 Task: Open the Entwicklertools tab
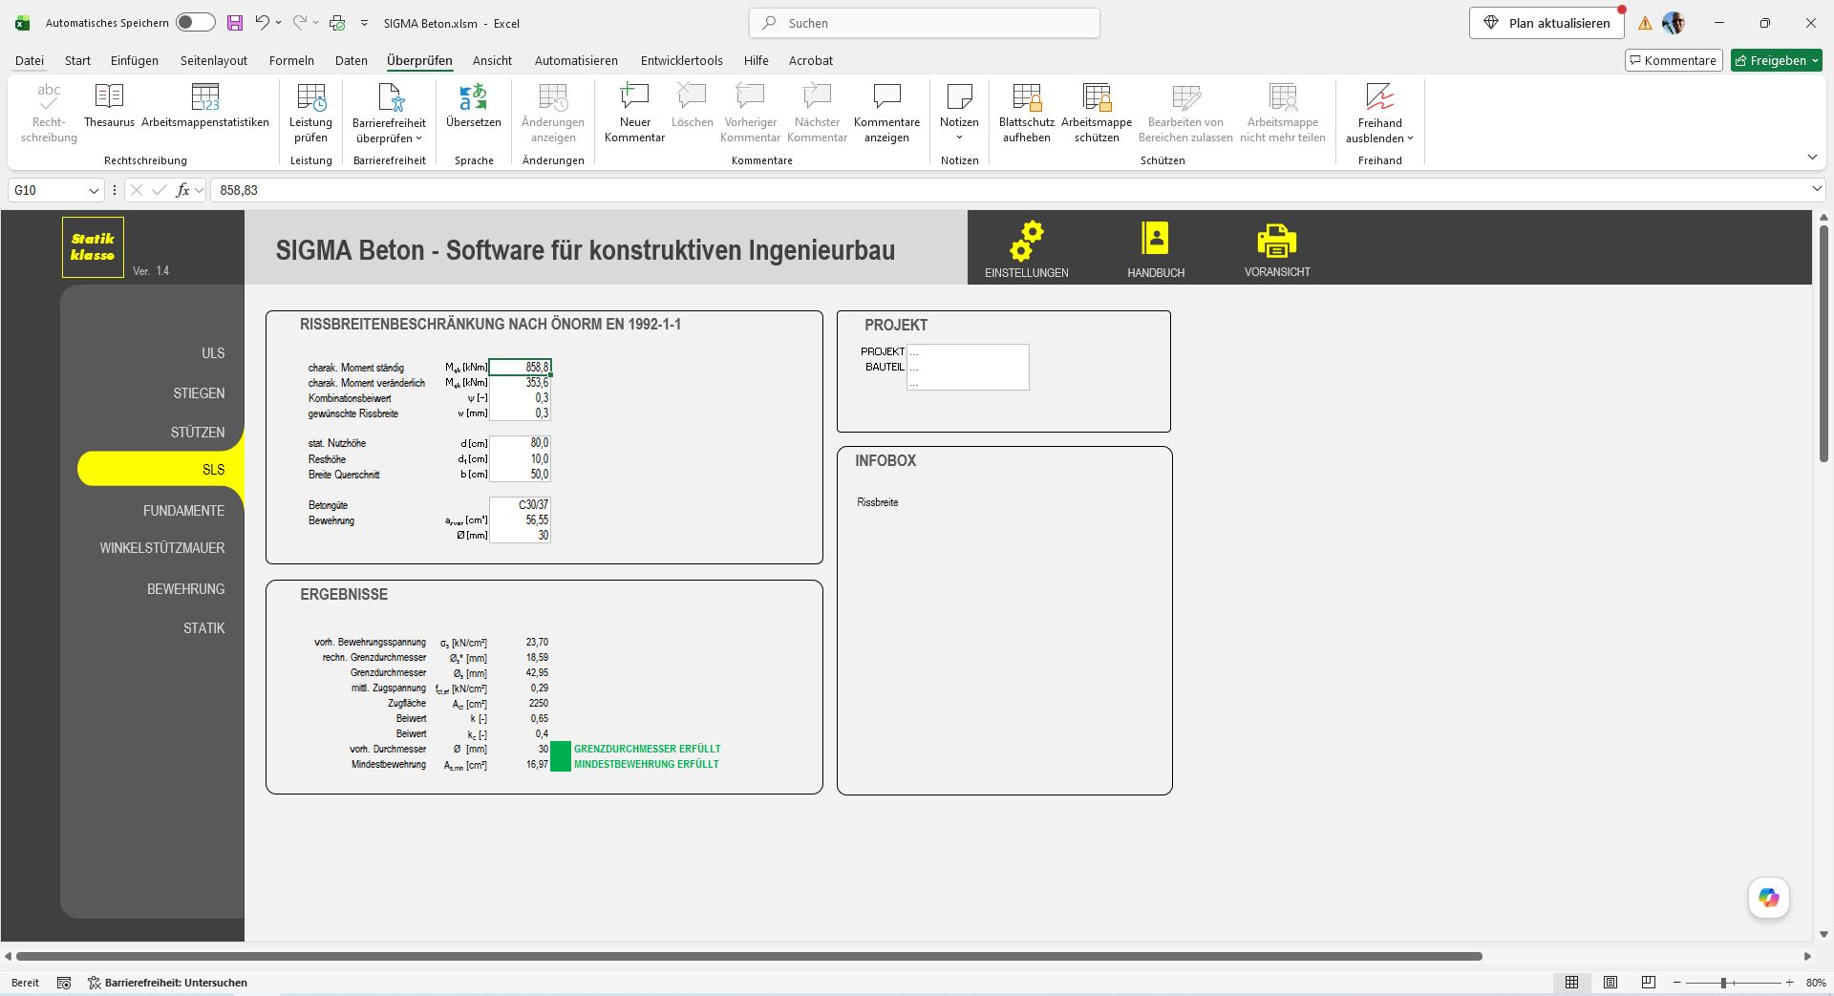pos(682,60)
